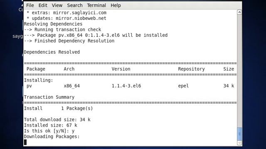266x149 pixels.
Task: Select the partially visible "Co" desktop icon
Action: pos(21,10)
